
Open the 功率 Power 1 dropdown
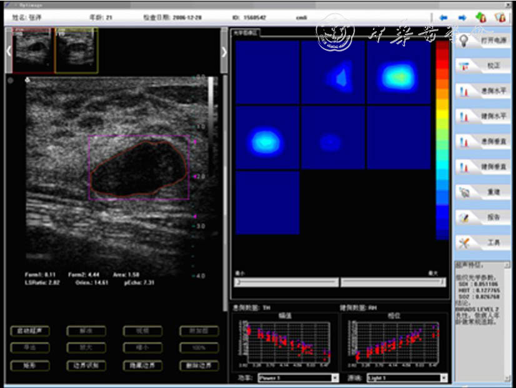pyautogui.click(x=298, y=378)
